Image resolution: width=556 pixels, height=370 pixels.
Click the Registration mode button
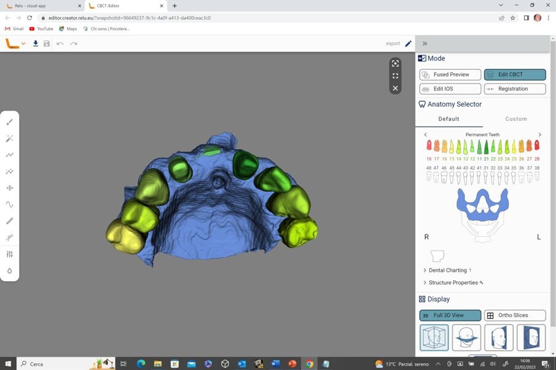point(514,89)
